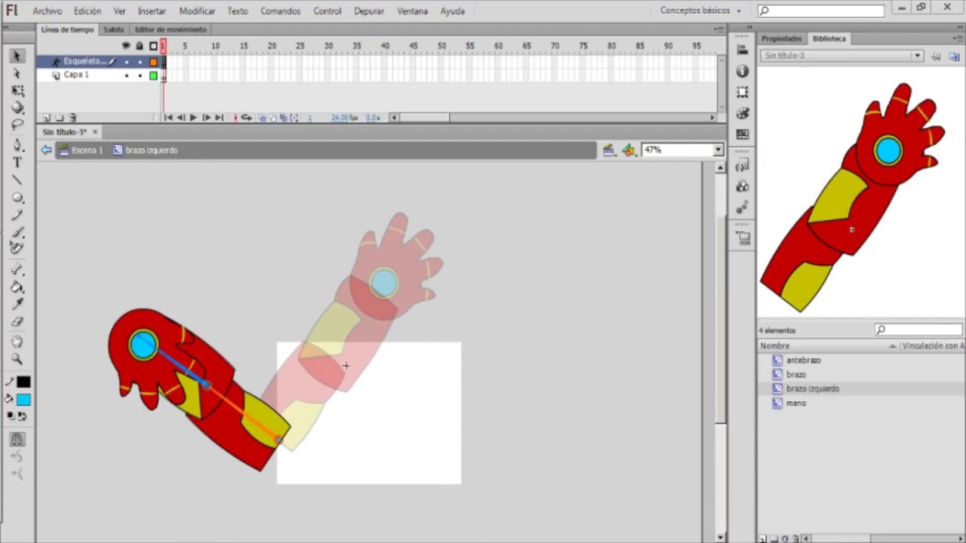Screen dimensions: 966x543
Task: Toggle visibility dot of Capa 1 layer
Action: pos(126,75)
